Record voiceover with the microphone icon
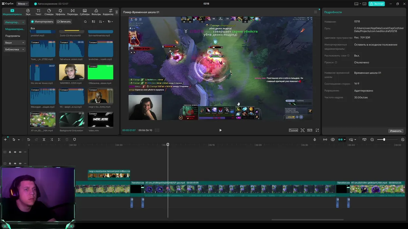The height and width of the screenshot is (229, 408). click(x=315, y=140)
